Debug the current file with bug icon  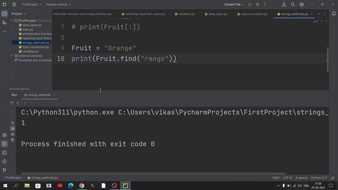coord(257,4)
